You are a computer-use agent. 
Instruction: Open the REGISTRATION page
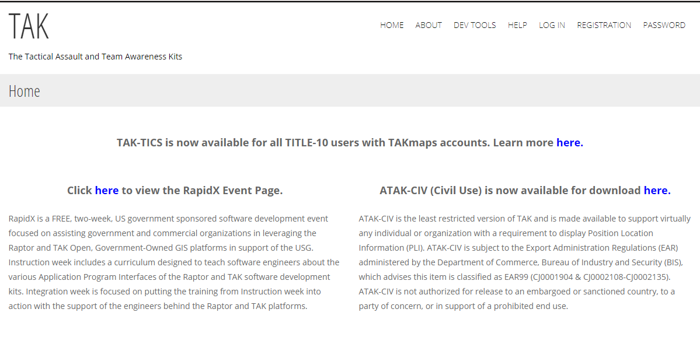point(604,24)
